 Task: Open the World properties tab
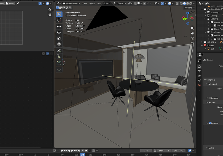tap(199, 85)
